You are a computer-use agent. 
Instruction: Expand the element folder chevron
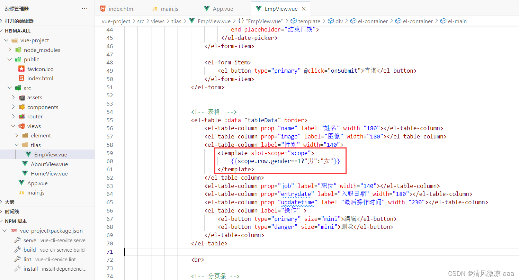[17, 136]
